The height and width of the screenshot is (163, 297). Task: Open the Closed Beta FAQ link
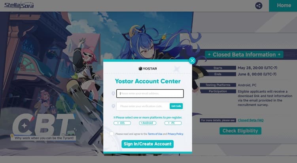click(251, 120)
